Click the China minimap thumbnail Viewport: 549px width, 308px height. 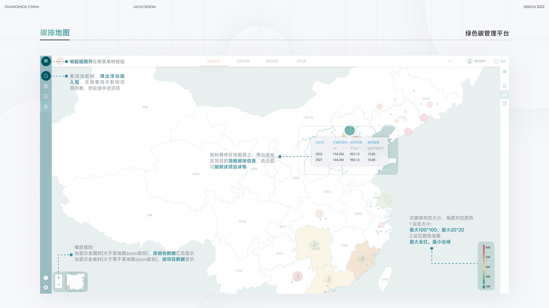tap(76, 282)
